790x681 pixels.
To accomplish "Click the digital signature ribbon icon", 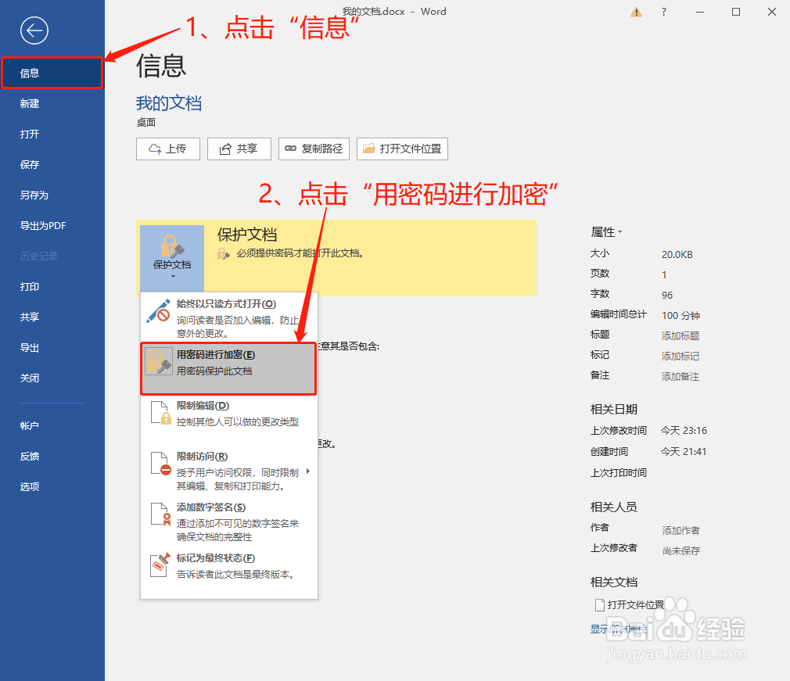I will coord(160,514).
